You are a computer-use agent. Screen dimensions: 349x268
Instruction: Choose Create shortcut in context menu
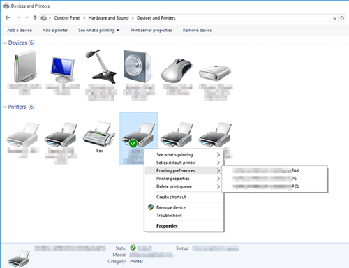pos(184,197)
